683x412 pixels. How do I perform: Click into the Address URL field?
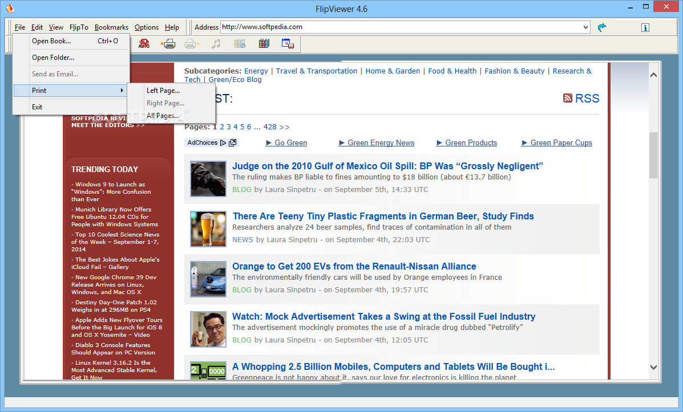click(401, 27)
